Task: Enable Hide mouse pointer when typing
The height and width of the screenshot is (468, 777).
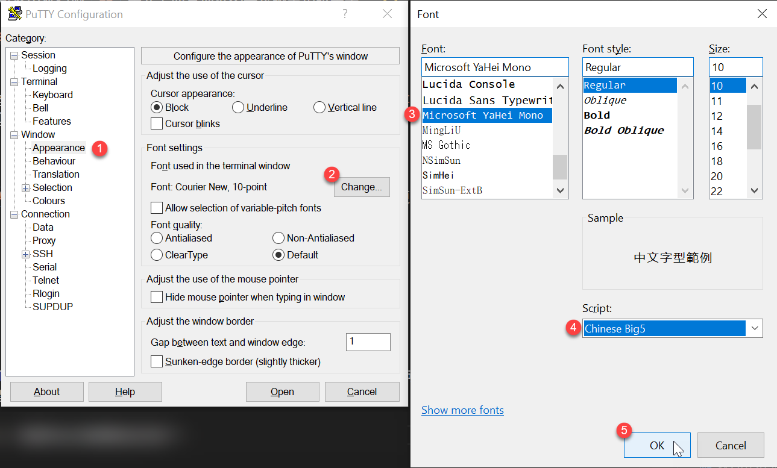Action: coord(156,297)
